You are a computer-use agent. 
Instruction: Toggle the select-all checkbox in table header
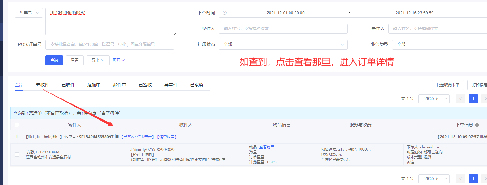pyautogui.click(x=17, y=125)
